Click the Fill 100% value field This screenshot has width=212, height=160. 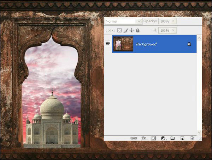(164, 31)
